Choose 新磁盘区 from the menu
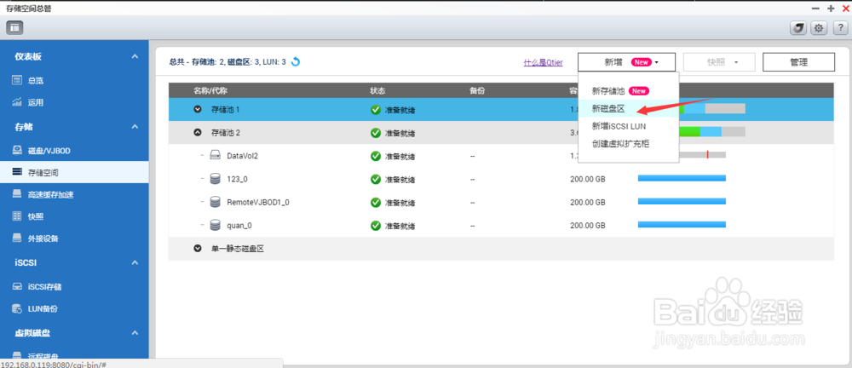This screenshot has width=852, height=368. (608, 108)
